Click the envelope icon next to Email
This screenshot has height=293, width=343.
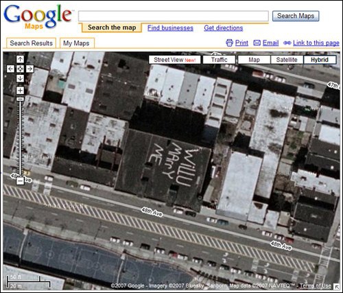pos(257,43)
